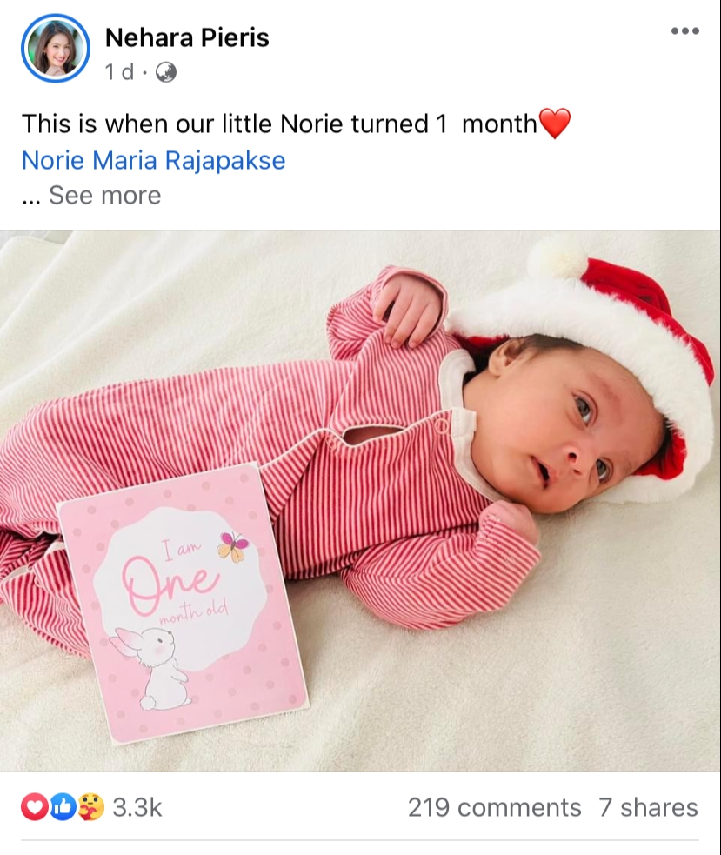
Task: Open the Nehara Pieris profile name
Action: [x=187, y=37]
